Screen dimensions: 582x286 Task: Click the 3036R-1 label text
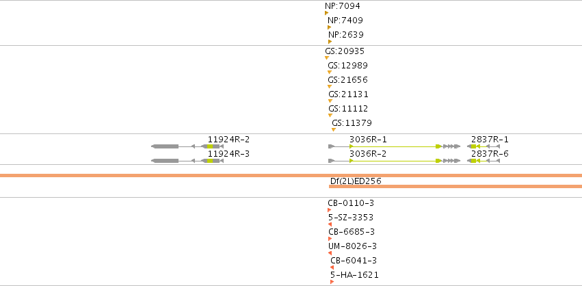368,140
